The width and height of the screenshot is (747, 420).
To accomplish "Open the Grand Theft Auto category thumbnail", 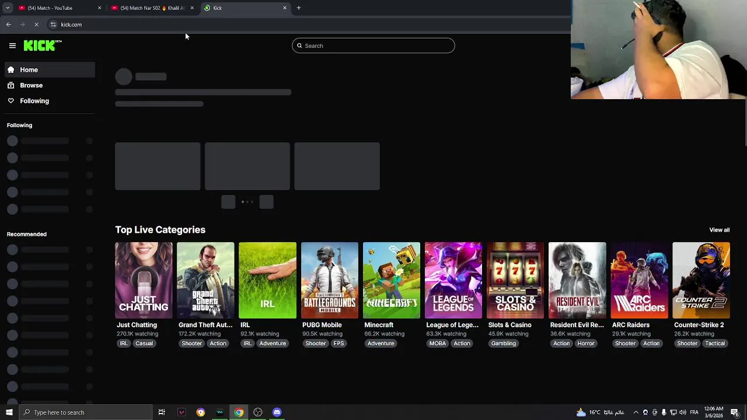I will tap(205, 280).
